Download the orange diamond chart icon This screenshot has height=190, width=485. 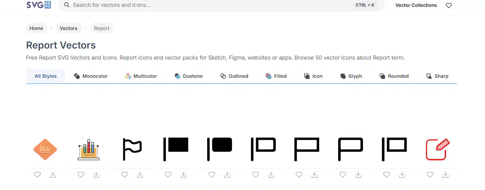point(53,175)
